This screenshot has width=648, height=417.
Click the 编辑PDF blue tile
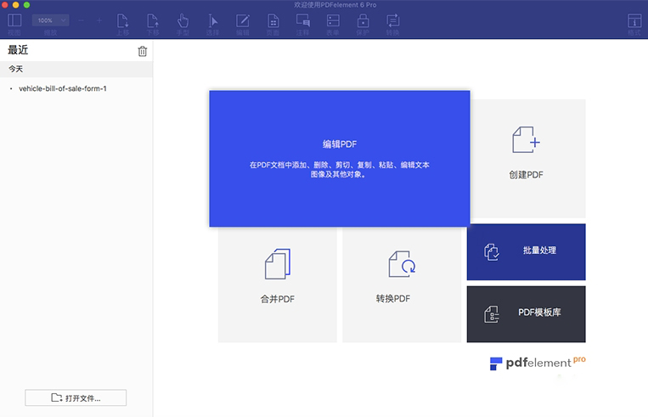click(x=340, y=159)
